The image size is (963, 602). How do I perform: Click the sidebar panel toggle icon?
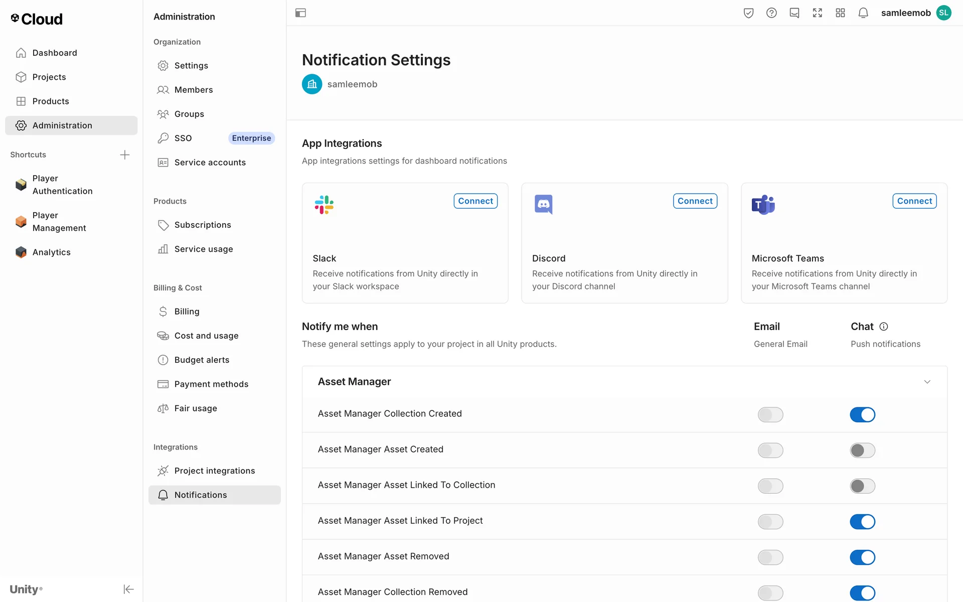click(300, 13)
